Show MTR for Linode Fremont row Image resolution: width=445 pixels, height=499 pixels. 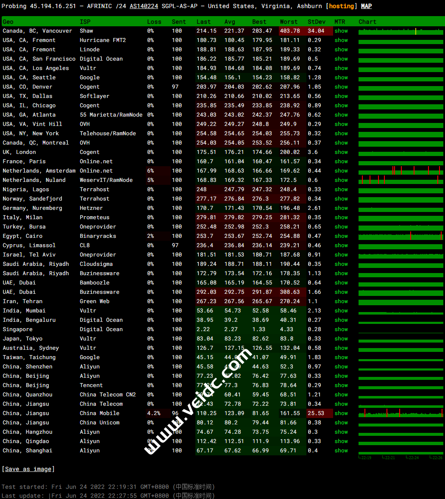(x=341, y=49)
